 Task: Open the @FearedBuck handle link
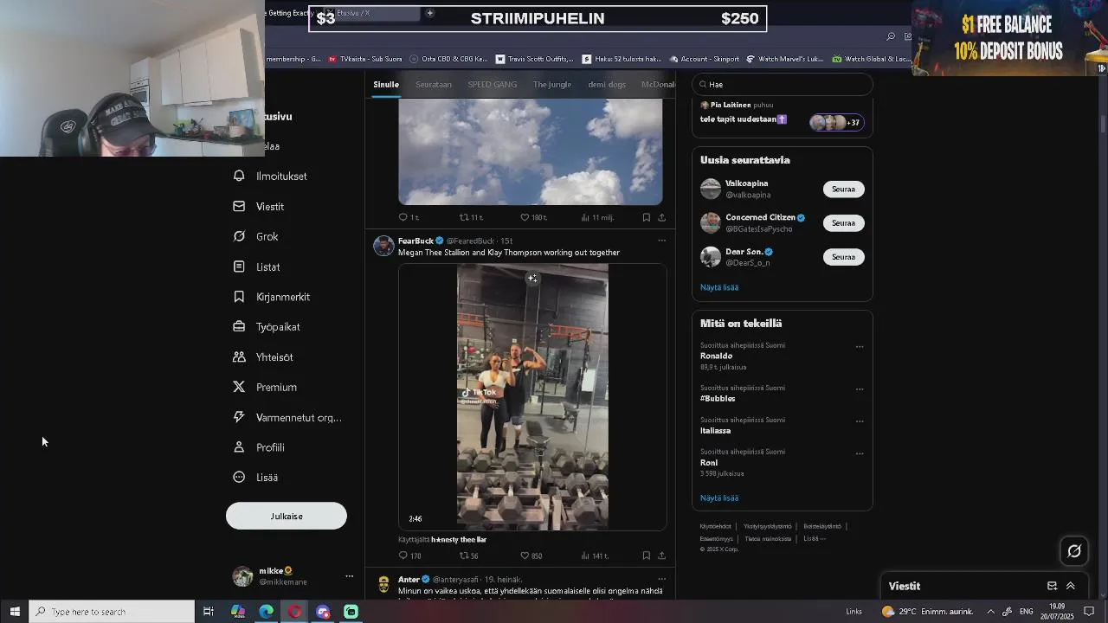(x=470, y=241)
